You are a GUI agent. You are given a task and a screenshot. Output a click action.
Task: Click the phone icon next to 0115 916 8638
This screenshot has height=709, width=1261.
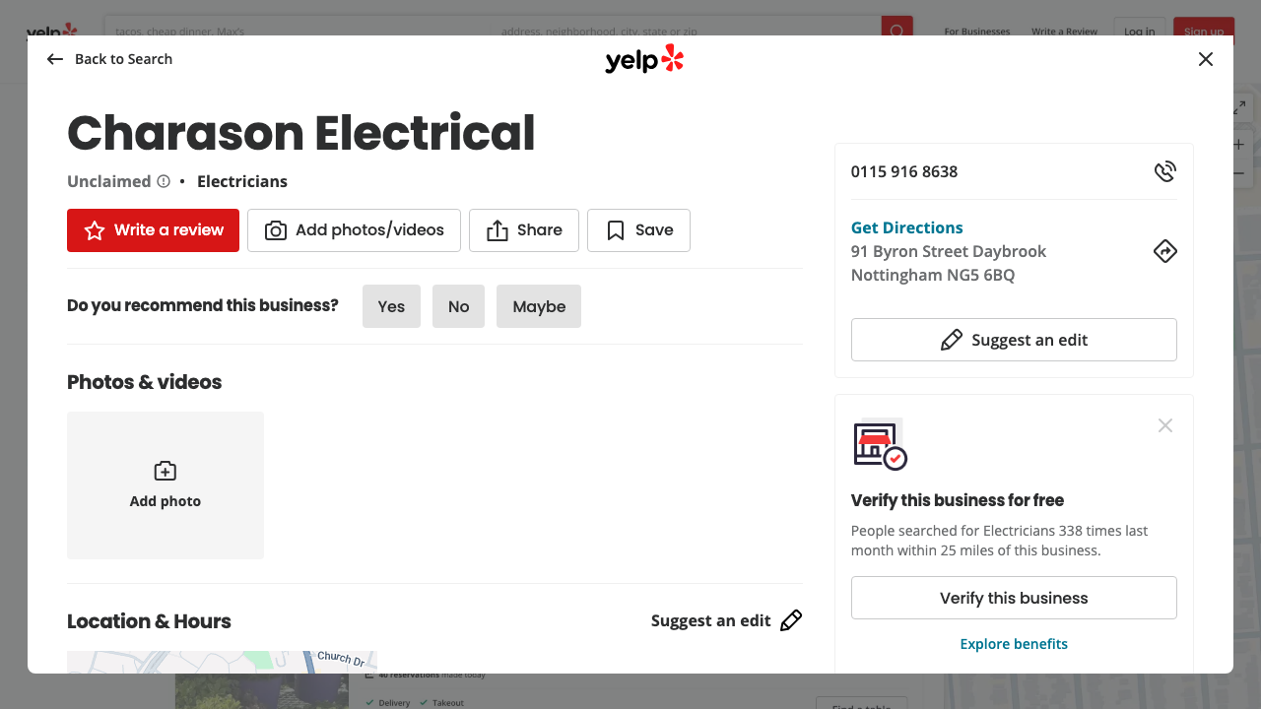(1164, 170)
